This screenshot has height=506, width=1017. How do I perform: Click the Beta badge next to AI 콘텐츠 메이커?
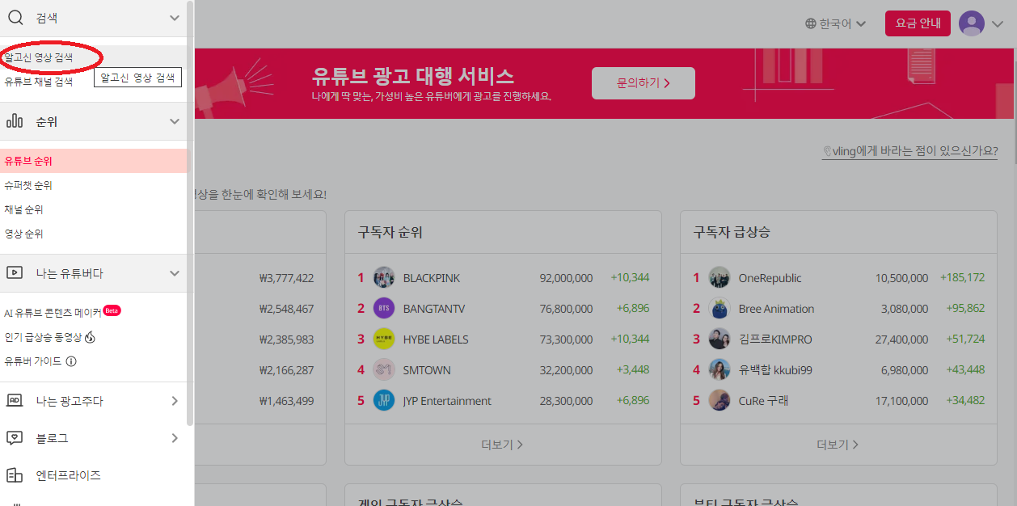pyautogui.click(x=112, y=310)
